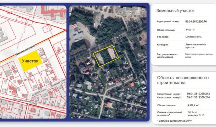Click the "Общая площадь" label beside 3 600 м²

166,30
